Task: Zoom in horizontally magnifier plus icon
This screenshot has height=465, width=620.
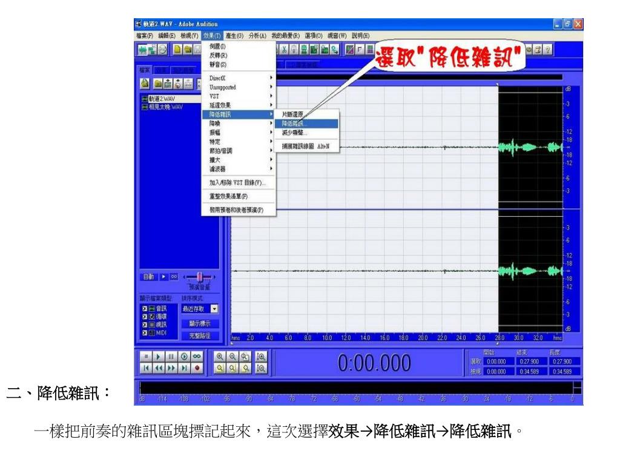Action: pos(220,357)
